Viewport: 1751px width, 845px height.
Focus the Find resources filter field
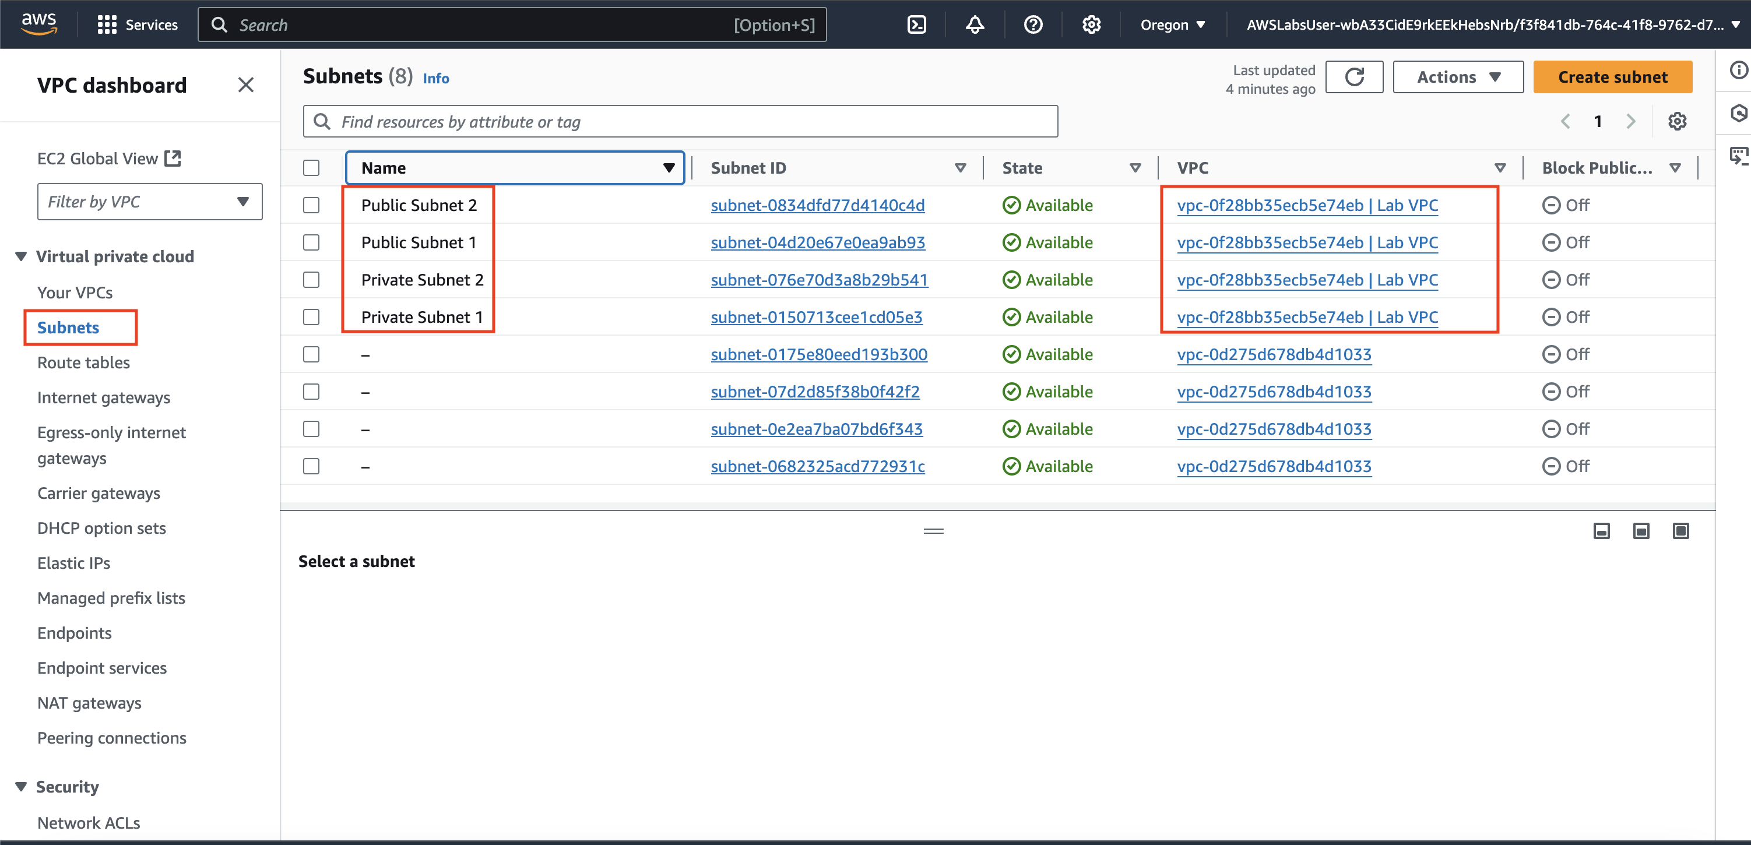point(680,122)
